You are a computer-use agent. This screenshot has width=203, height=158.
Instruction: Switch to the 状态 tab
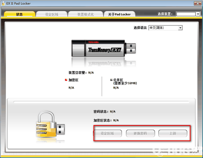[x=19, y=14]
